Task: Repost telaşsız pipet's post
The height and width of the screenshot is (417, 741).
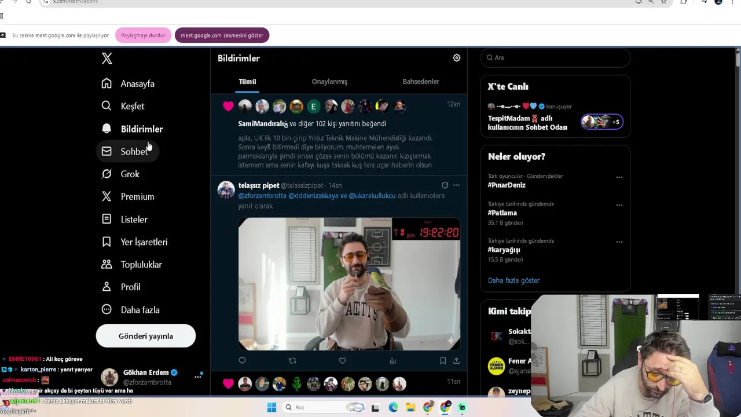Action: click(x=292, y=361)
